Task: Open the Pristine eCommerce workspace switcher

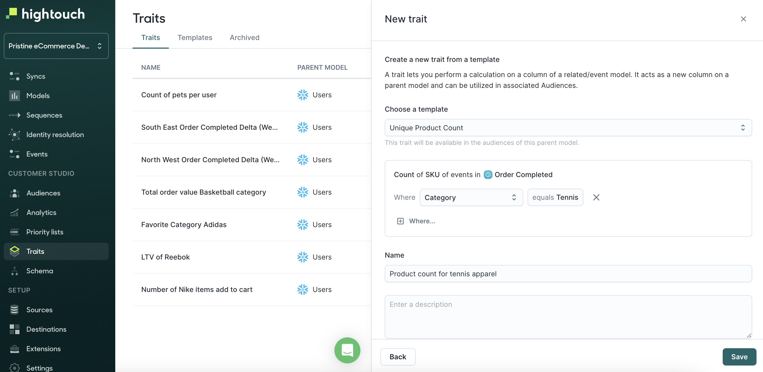Action: (x=56, y=46)
